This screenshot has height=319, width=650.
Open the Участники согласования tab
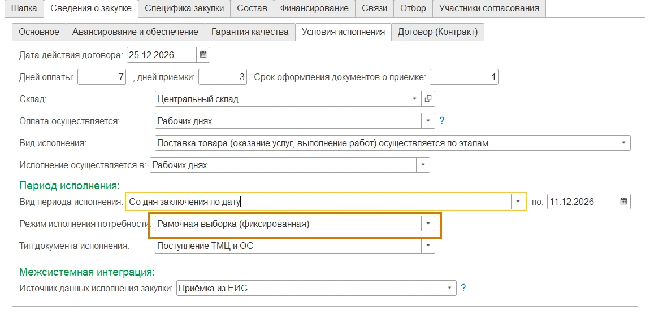489,8
